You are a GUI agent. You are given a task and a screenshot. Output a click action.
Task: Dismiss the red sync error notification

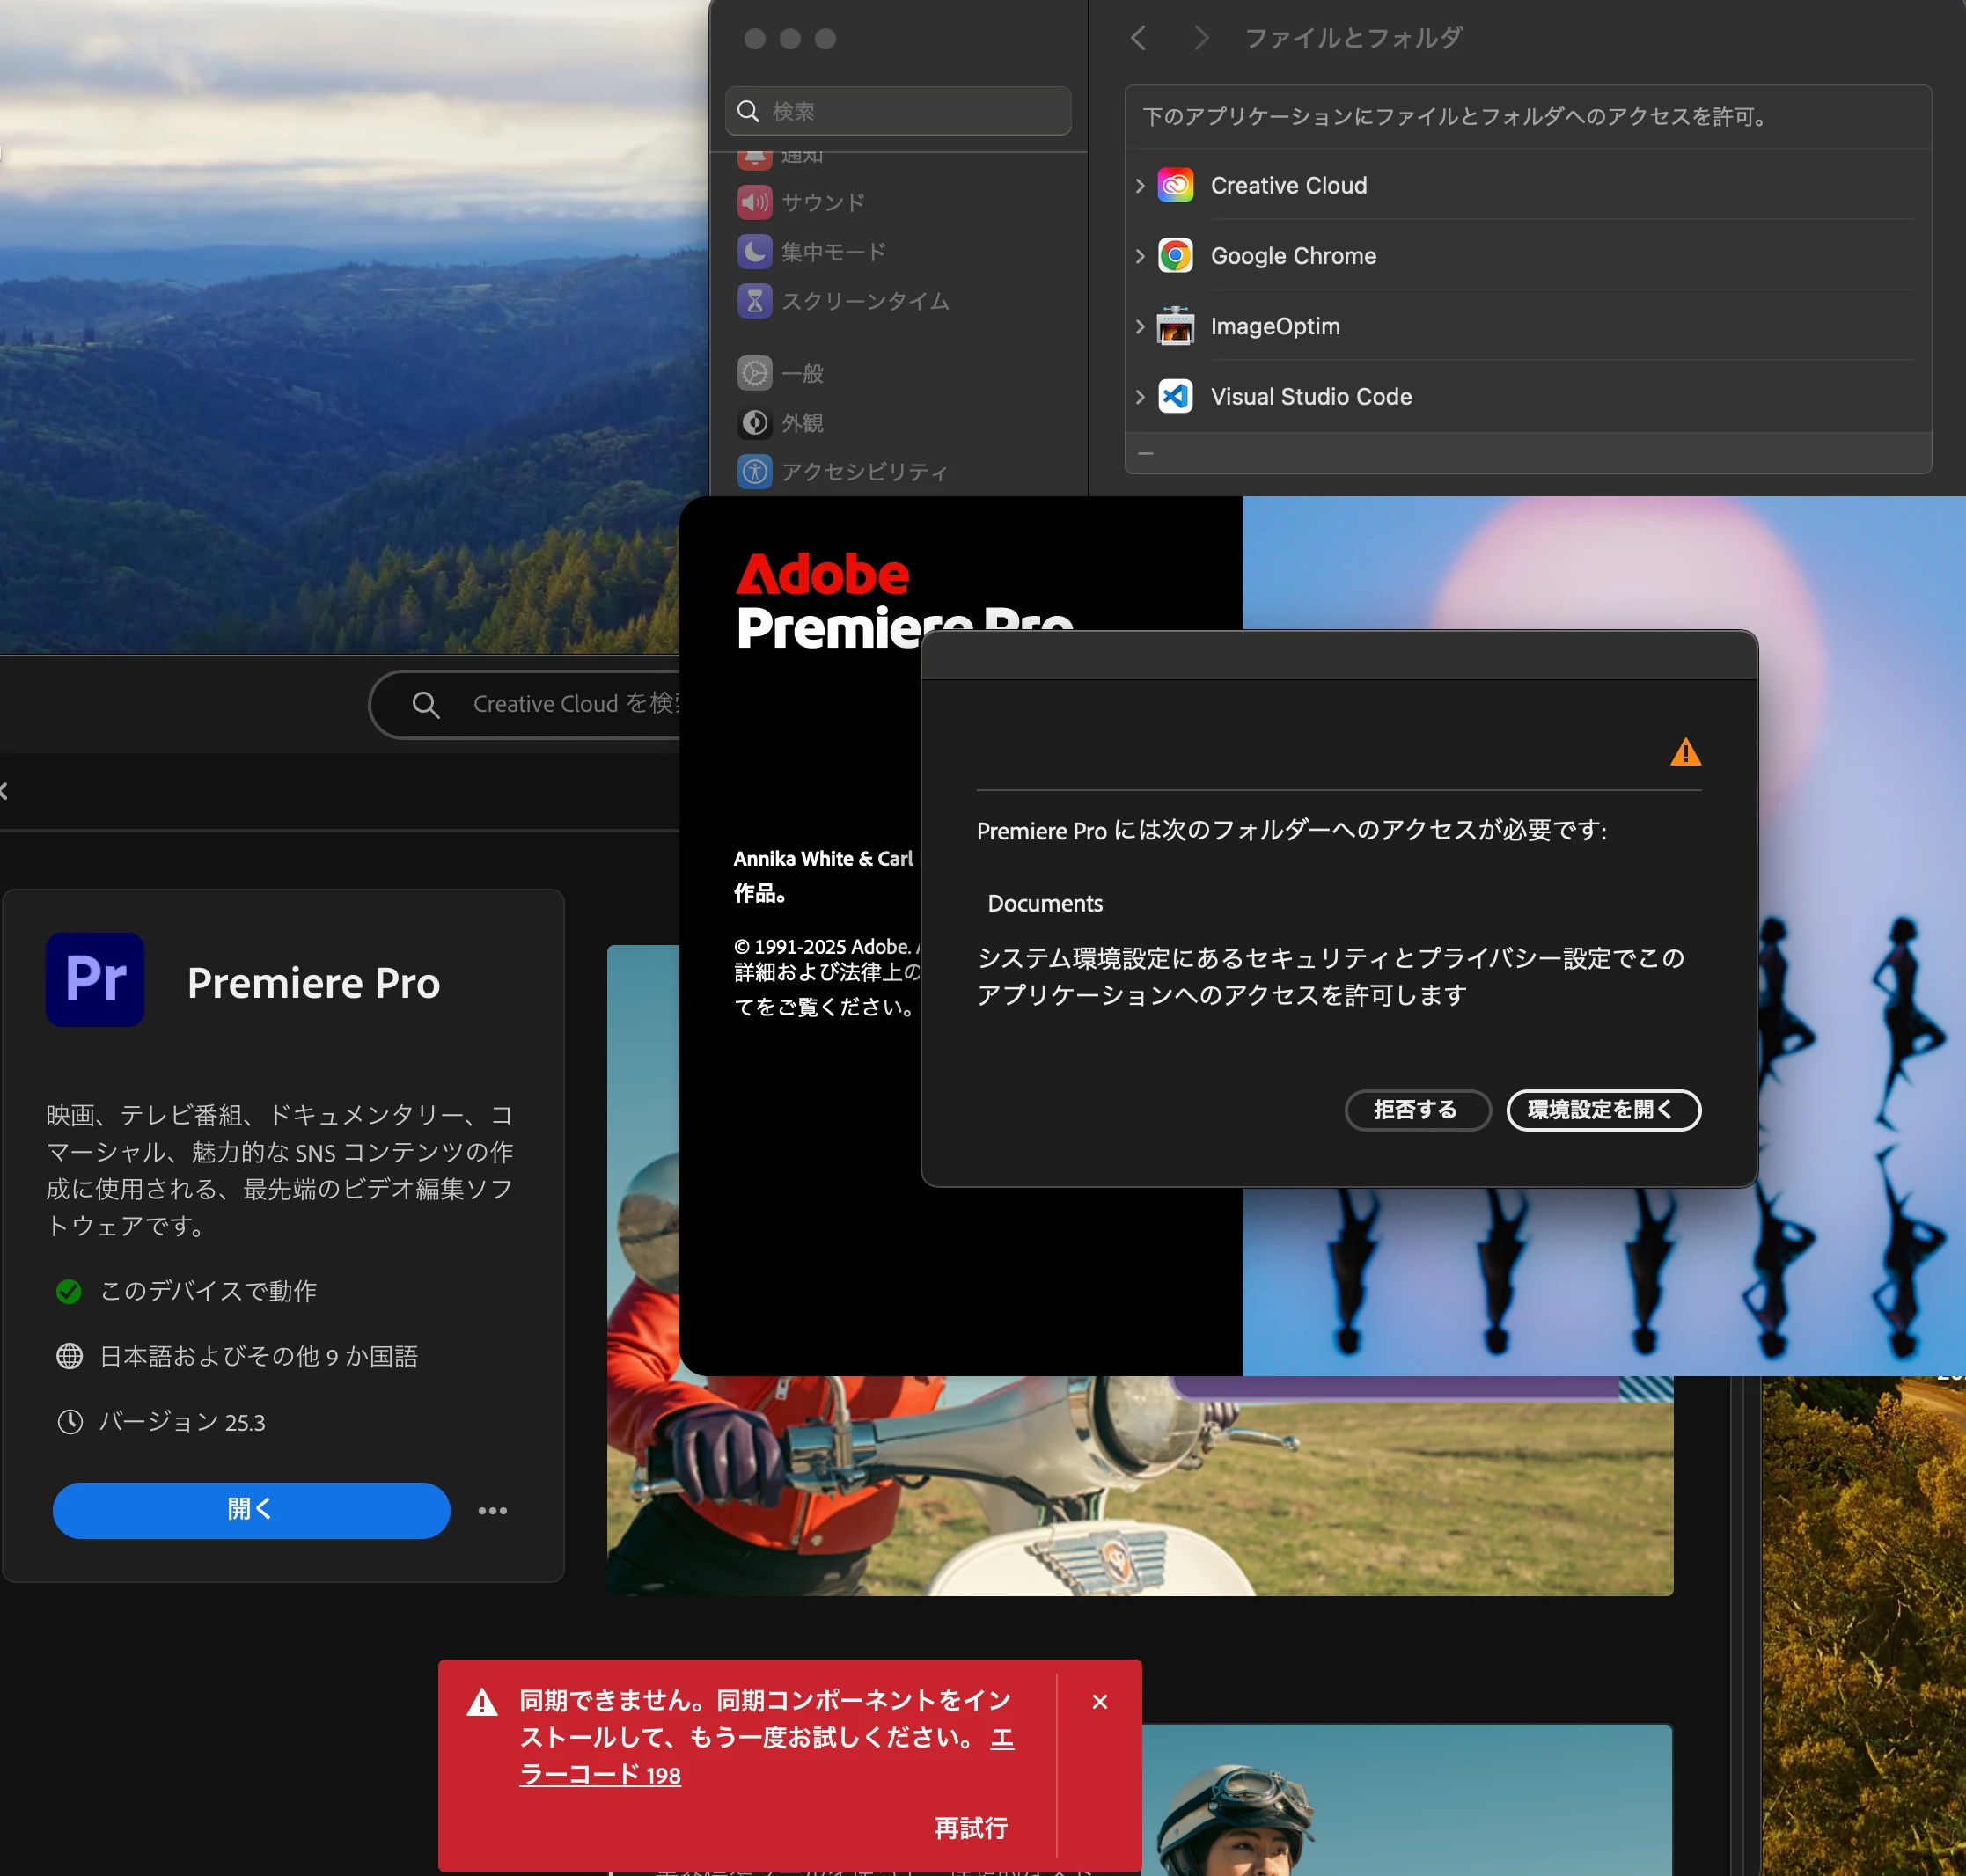click(x=1100, y=1702)
